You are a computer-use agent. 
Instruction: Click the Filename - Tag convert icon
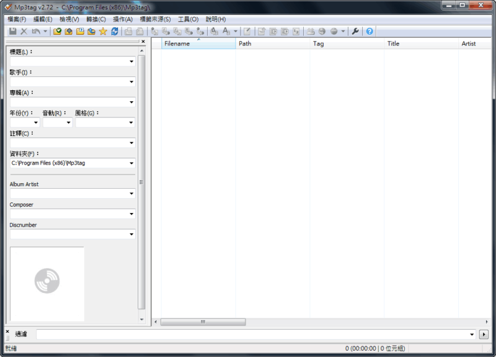166,32
